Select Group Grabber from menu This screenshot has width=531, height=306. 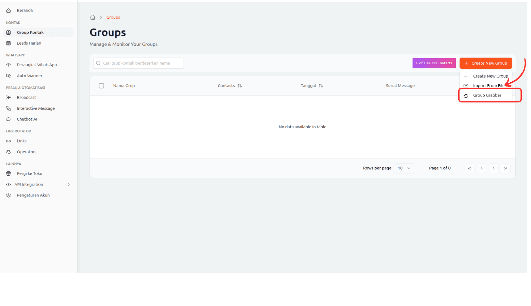point(487,96)
